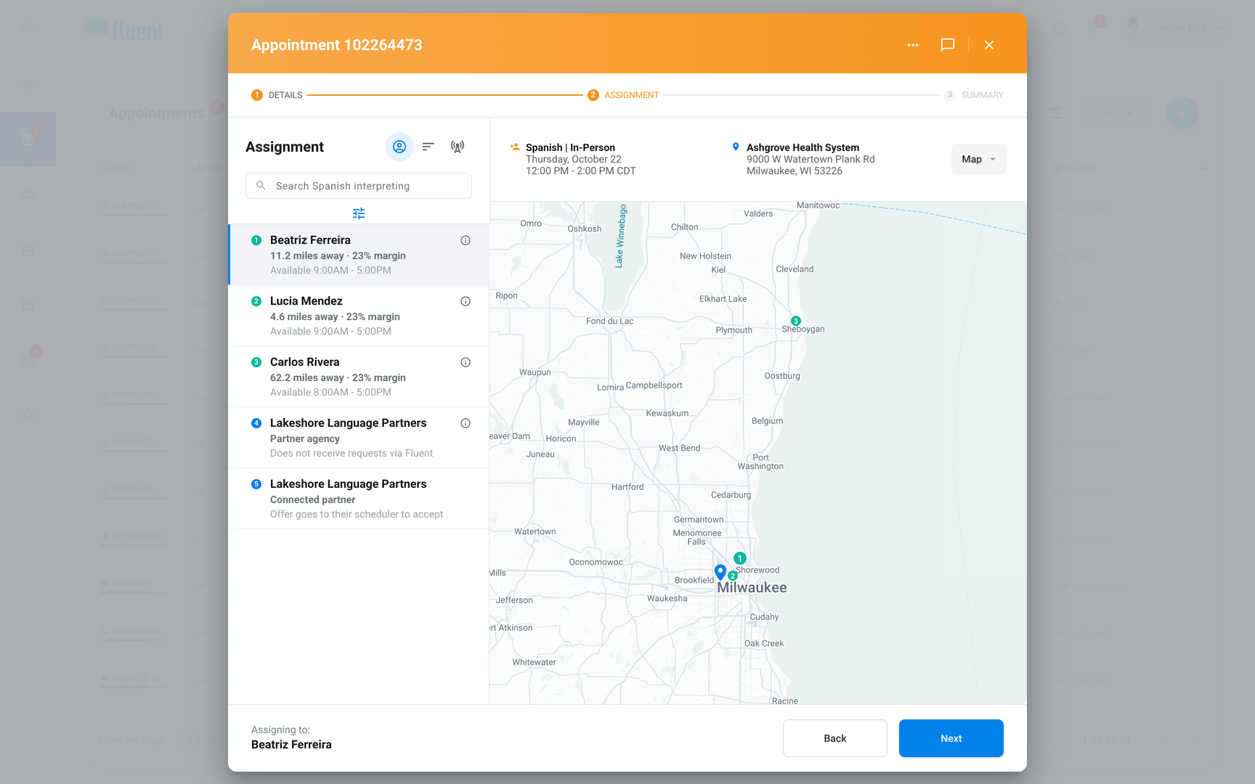1255x784 pixels.
Task: Open the filter sliders icon below search
Action: (359, 213)
